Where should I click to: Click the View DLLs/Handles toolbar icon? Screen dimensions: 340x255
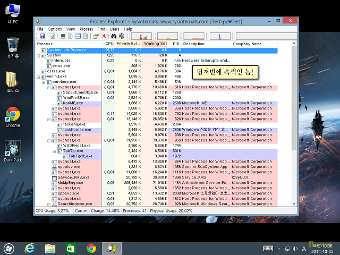coord(86,36)
